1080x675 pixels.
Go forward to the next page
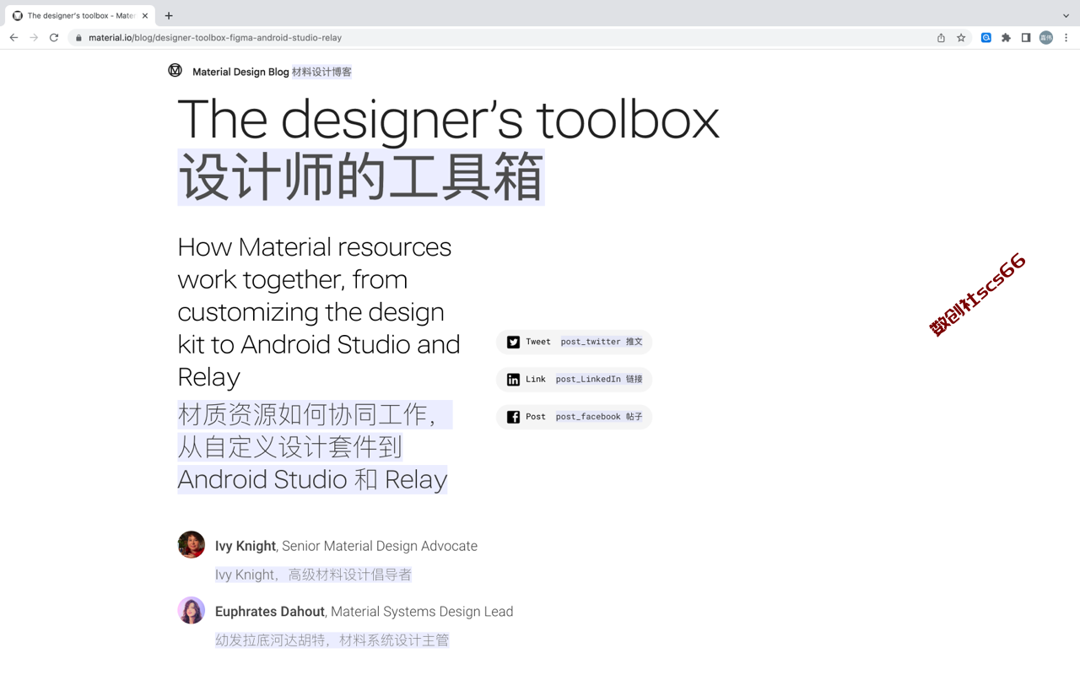[x=34, y=37]
